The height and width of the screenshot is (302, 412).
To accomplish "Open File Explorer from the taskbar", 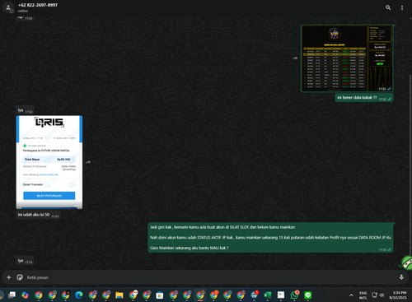I will (x=119, y=295).
